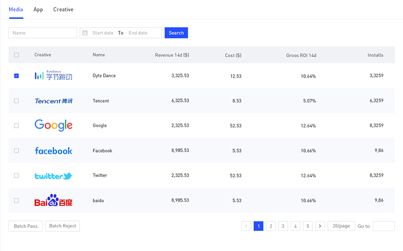Click ROI 12.64% in Google row
The image size is (403, 251).
pos(308,126)
